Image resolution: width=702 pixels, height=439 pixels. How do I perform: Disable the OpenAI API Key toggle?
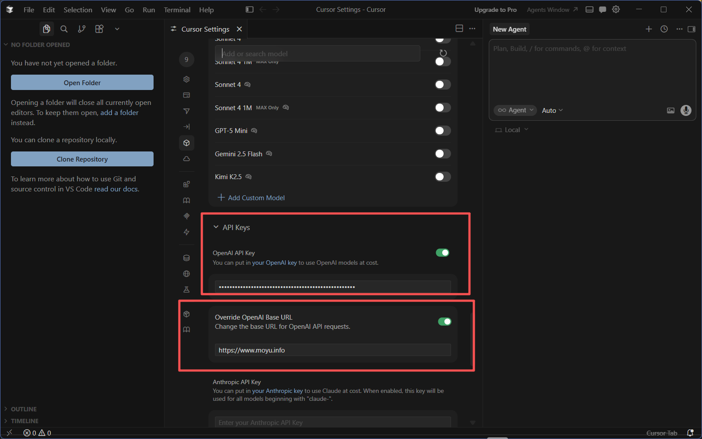pyautogui.click(x=442, y=253)
